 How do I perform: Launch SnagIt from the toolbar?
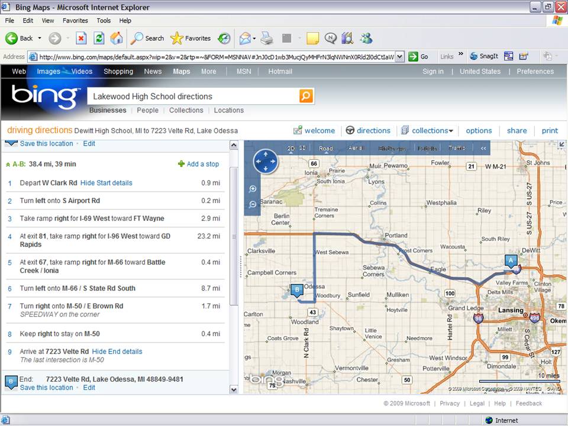point(484,56)
